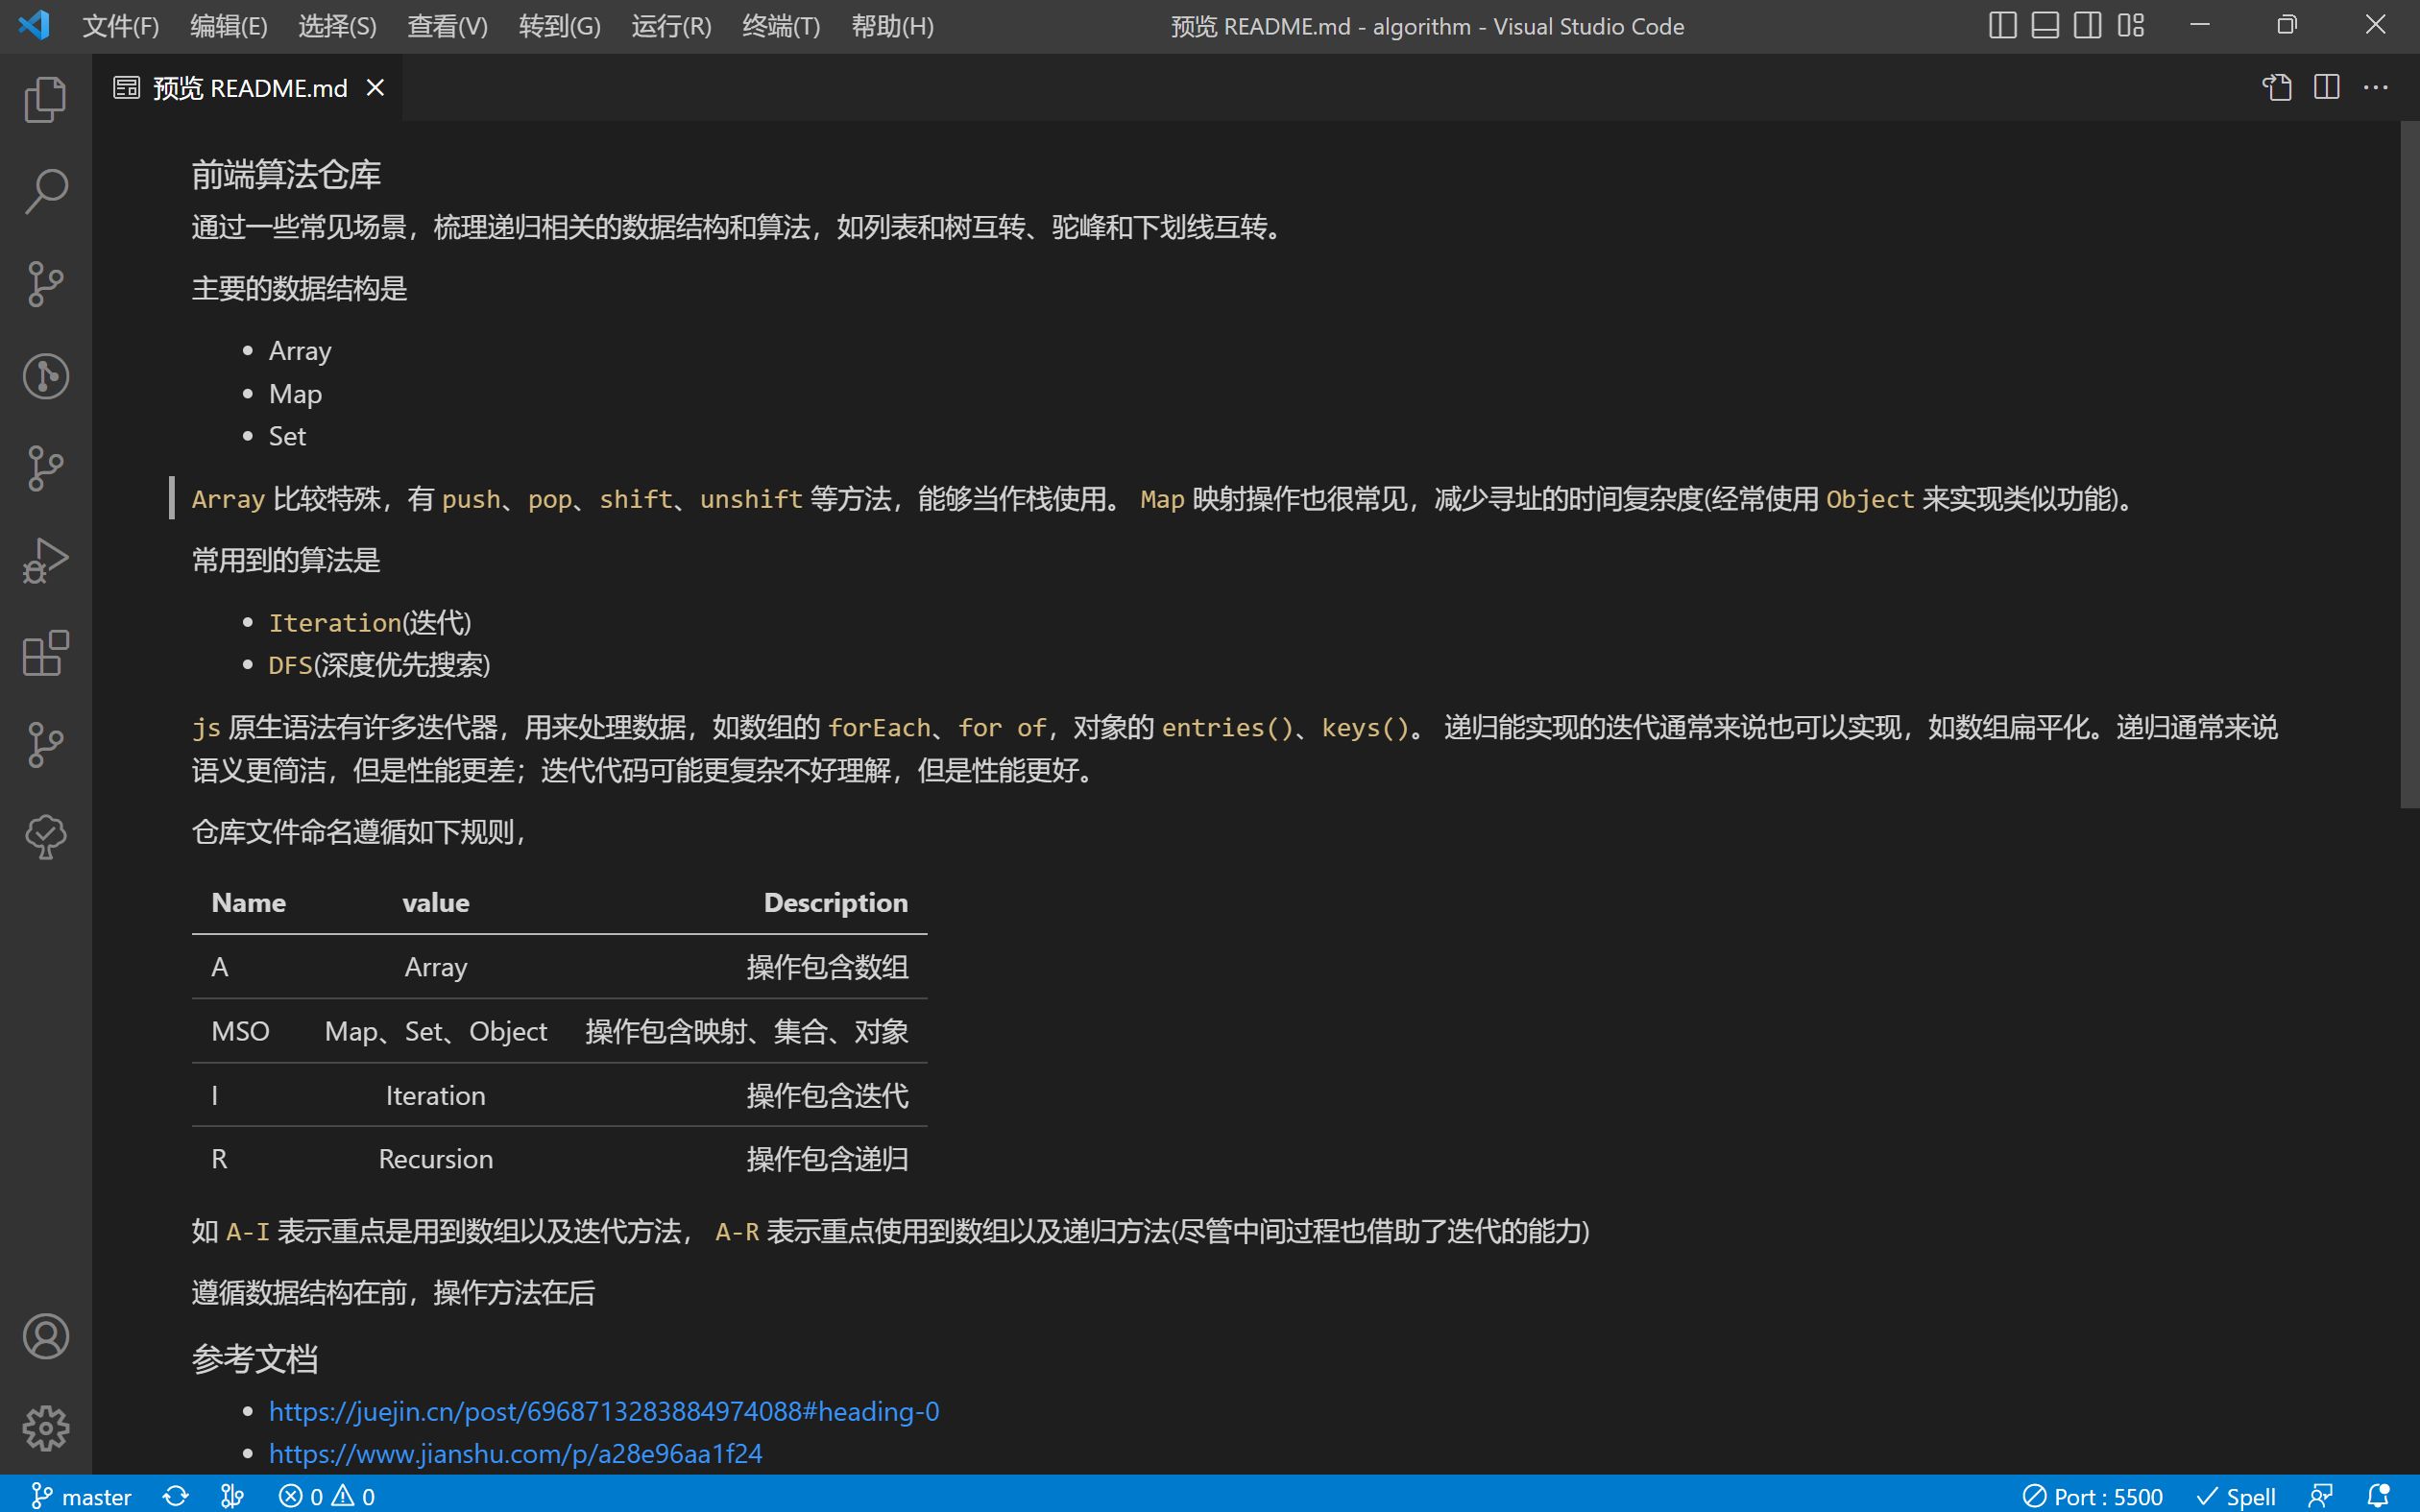Open the Search view in activity bar
Image resolution: width=2420 pixels, height=1512 pixels.
(46, 192)
